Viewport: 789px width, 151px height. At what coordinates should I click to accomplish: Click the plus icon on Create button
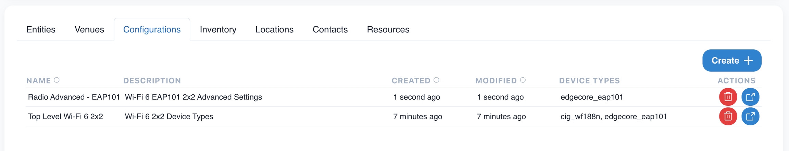(749, 61)
